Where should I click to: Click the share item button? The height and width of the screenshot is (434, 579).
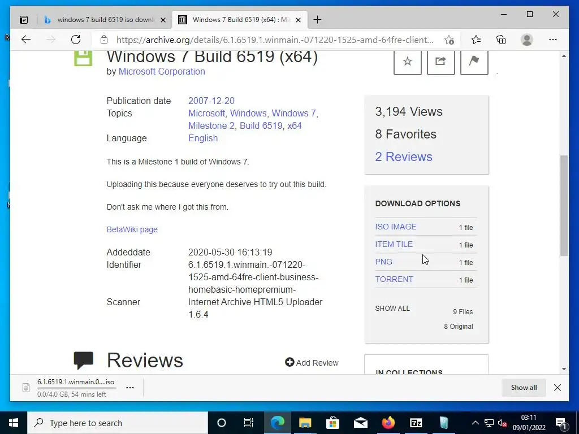point(441,61)
